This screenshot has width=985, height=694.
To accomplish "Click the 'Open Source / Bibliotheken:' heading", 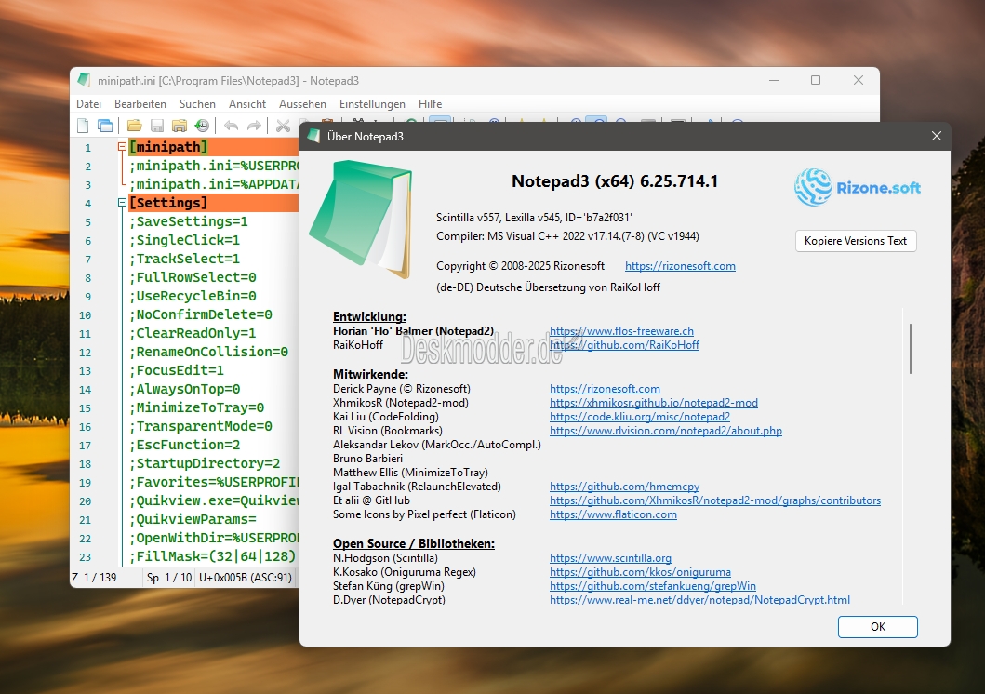I will point(413,544).
